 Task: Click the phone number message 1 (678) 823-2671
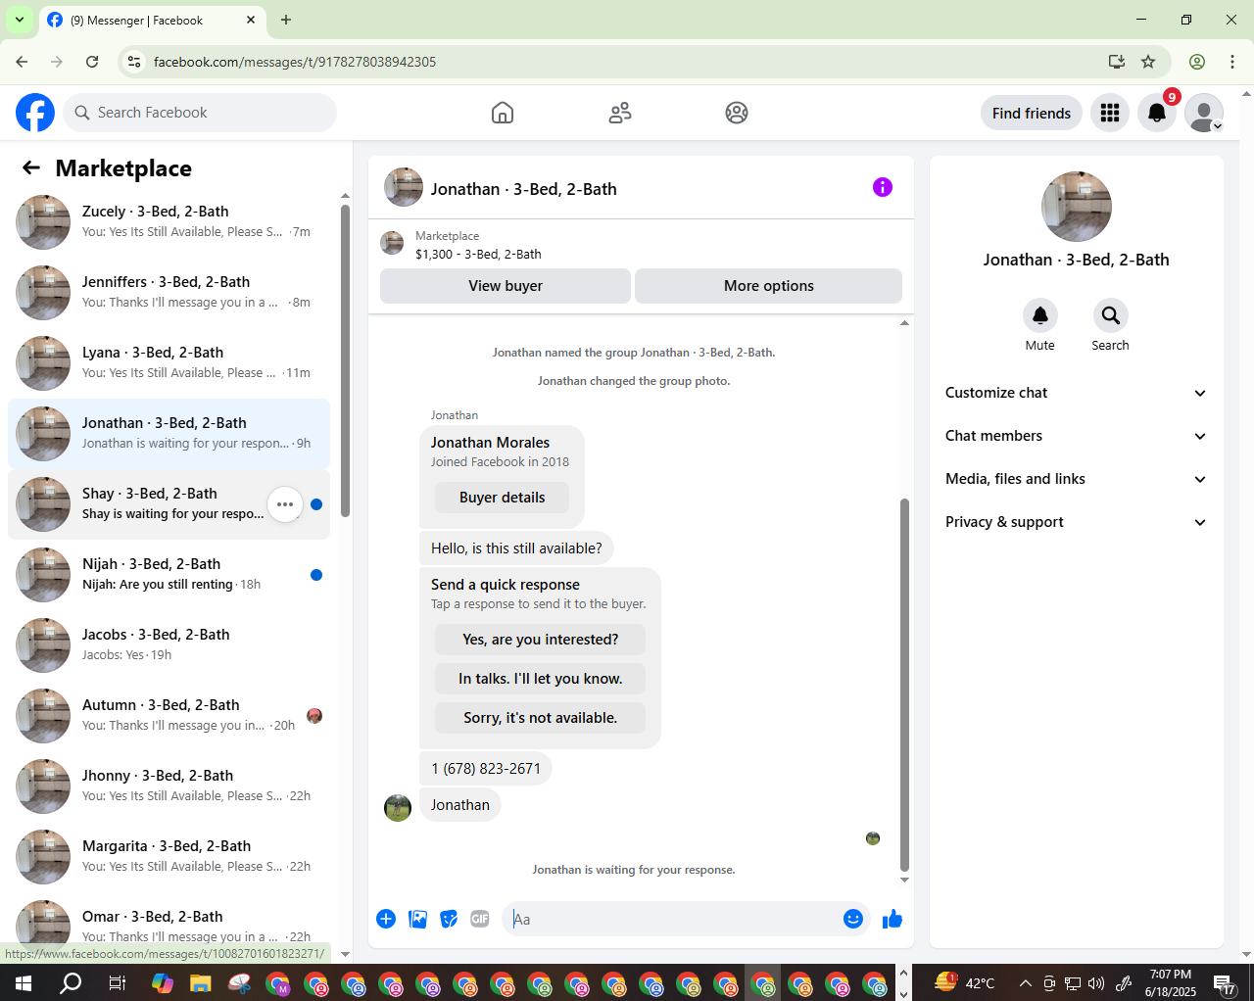point(486,769)
